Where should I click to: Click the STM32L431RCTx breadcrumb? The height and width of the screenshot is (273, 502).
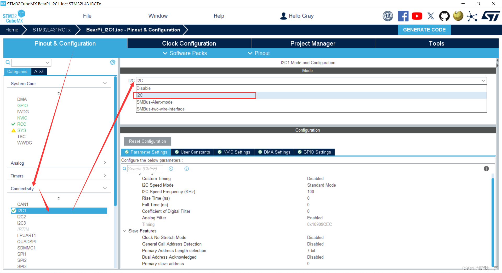(x=52, y=30)
